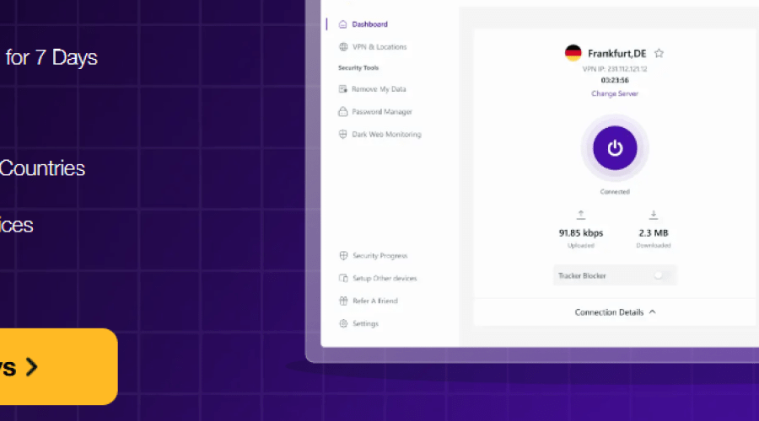Click the download arrow icon above 2.3 MB
Viewport: 759px width, 421px height.
[654, 216]
